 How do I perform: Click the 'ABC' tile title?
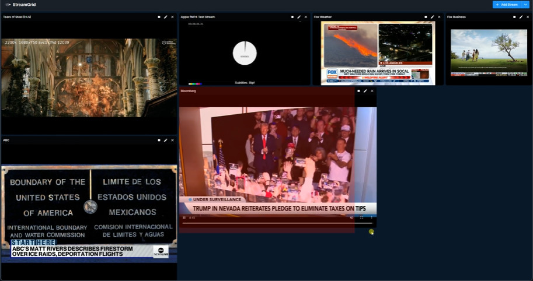point(6,140)
